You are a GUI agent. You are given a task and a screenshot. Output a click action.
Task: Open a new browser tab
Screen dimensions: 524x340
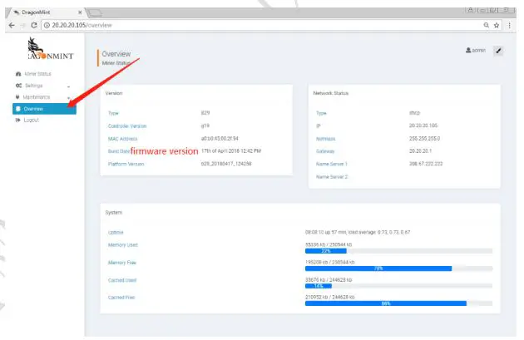pos(95,13)
